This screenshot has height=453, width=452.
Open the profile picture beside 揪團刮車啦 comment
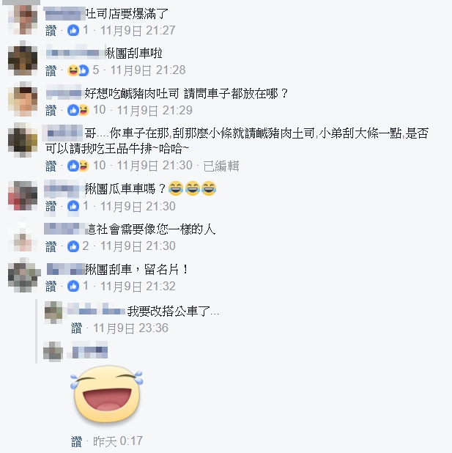[23, 59]
